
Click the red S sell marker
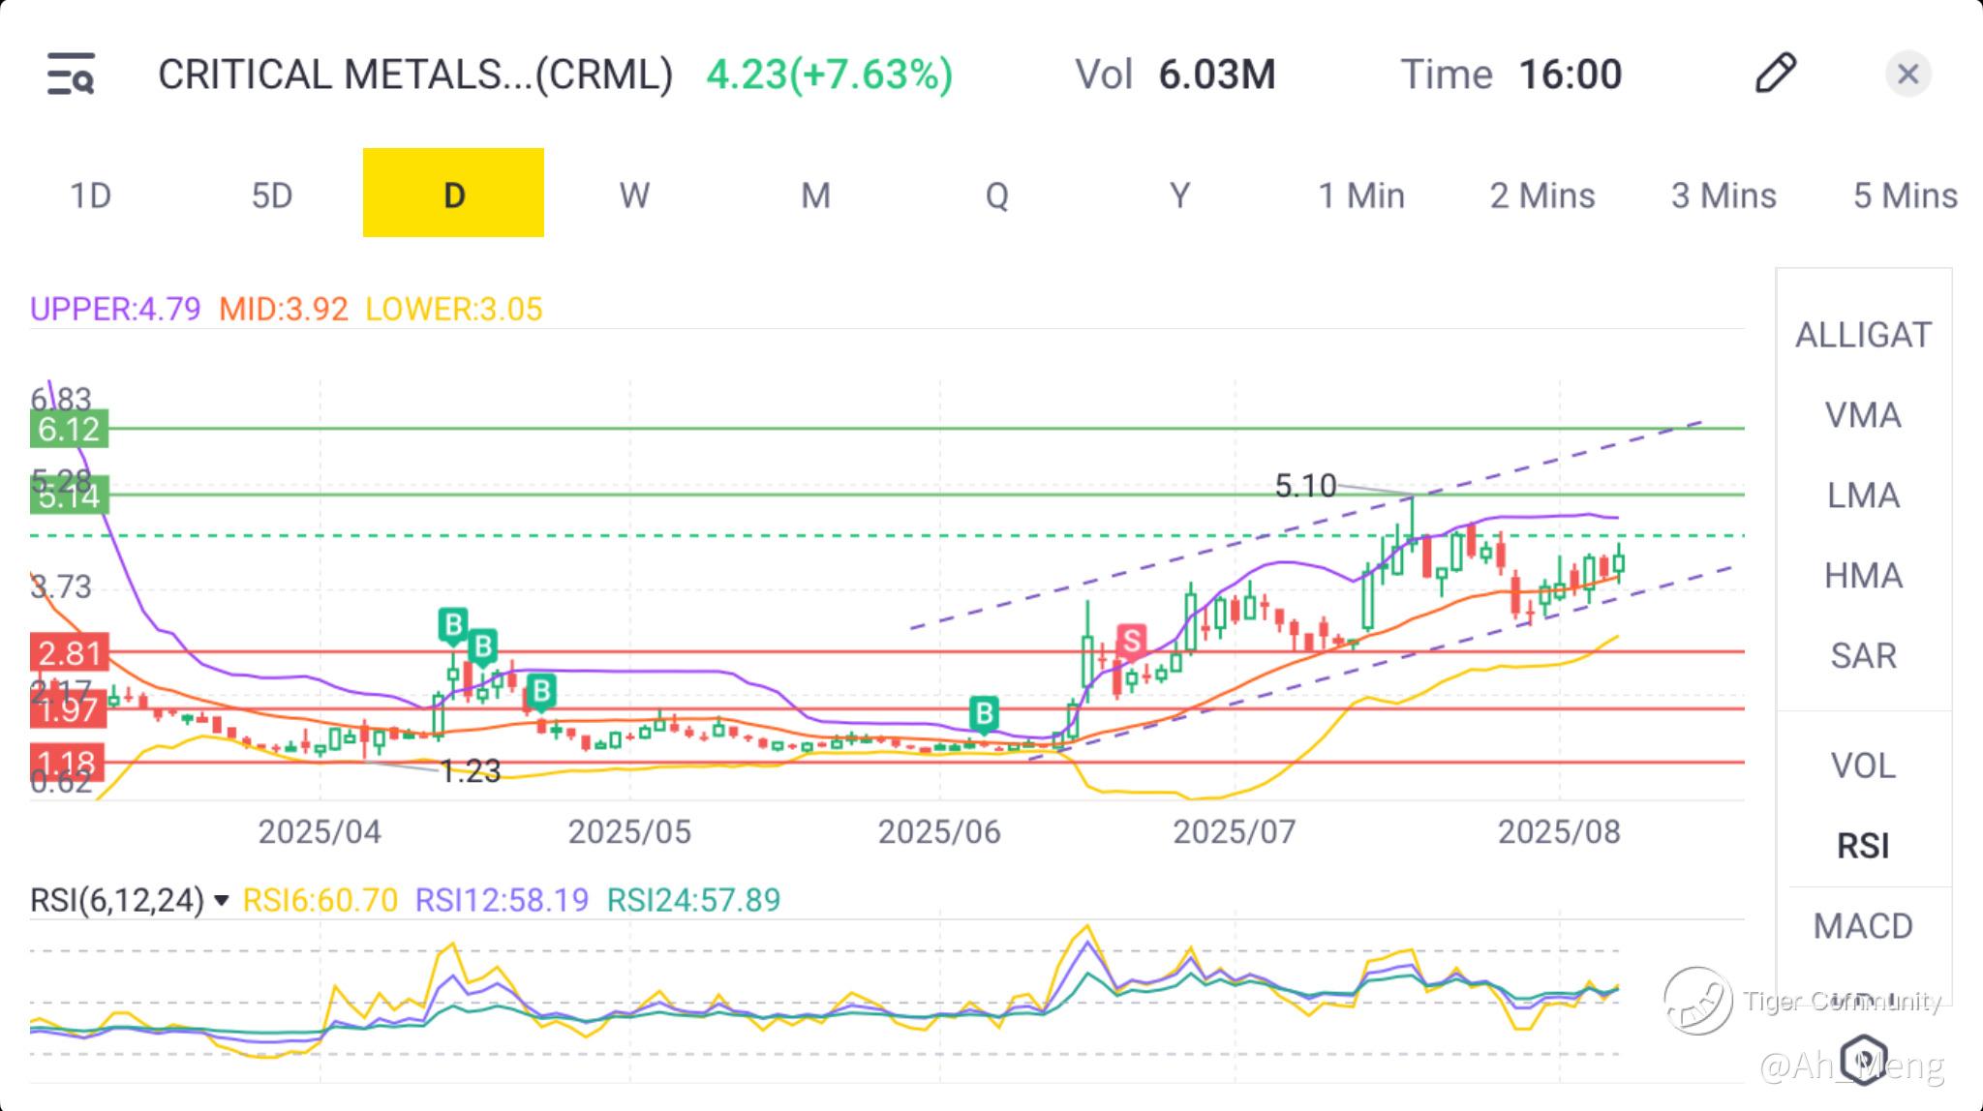(1131, 641)
